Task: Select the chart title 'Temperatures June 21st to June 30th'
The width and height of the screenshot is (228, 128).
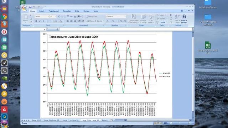Action: [x=74, y=37]
